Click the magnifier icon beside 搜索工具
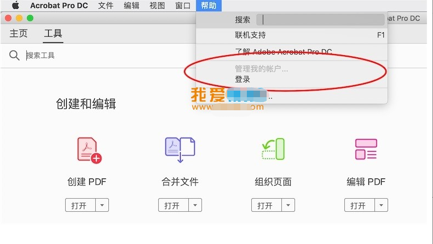Image resolution: width=433 pixels, height=244 pixels. [14, 55]
